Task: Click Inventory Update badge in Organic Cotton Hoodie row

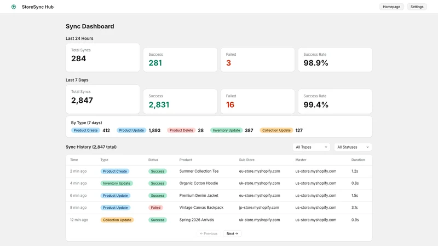Action: click(x=117, y=183)
